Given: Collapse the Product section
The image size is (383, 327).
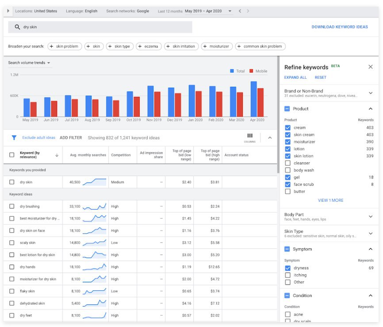Looking at the screenshot, I should point(371,109).
